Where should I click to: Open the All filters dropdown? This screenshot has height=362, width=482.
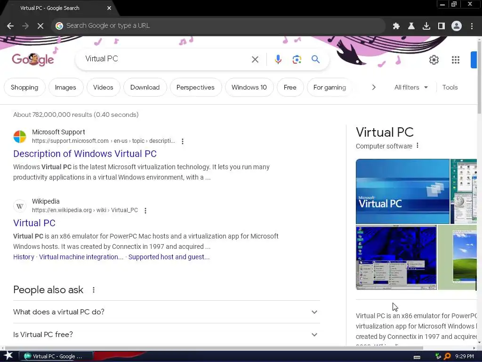(x=411, y=87)
